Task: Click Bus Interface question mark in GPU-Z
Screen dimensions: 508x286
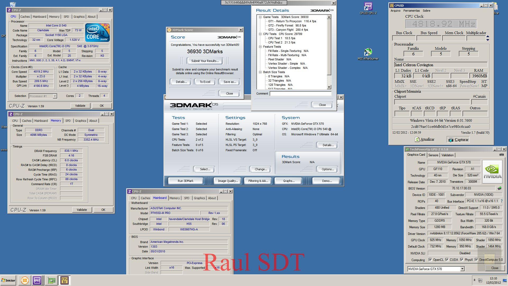Action: (502, 201)
